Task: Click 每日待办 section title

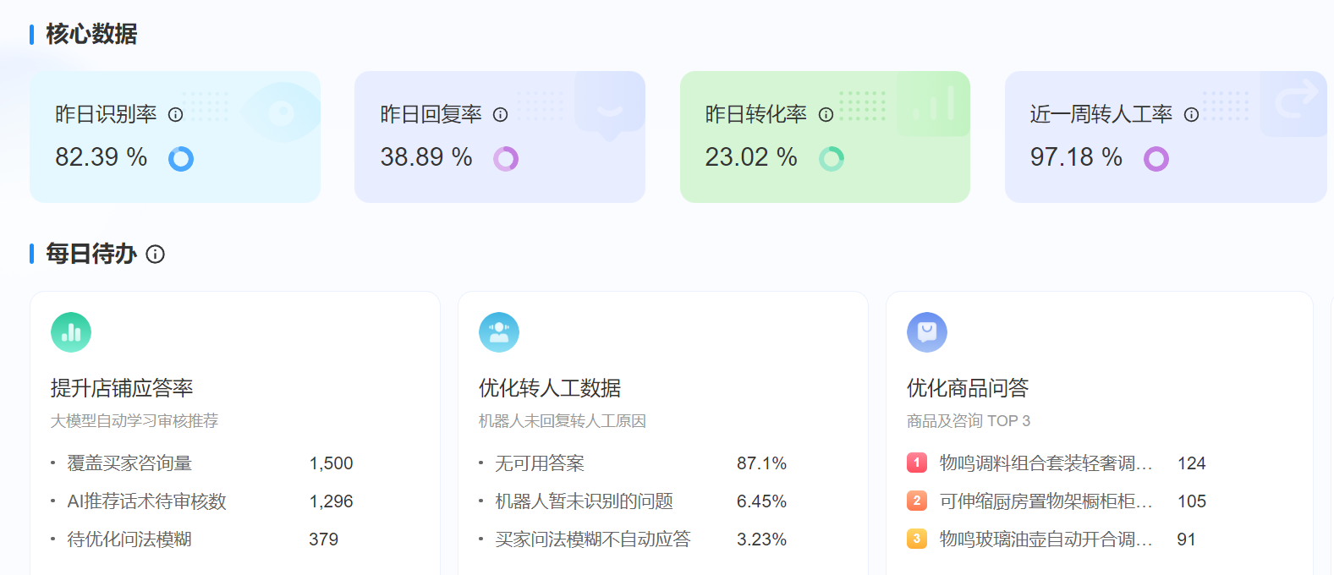Action: 91,254
